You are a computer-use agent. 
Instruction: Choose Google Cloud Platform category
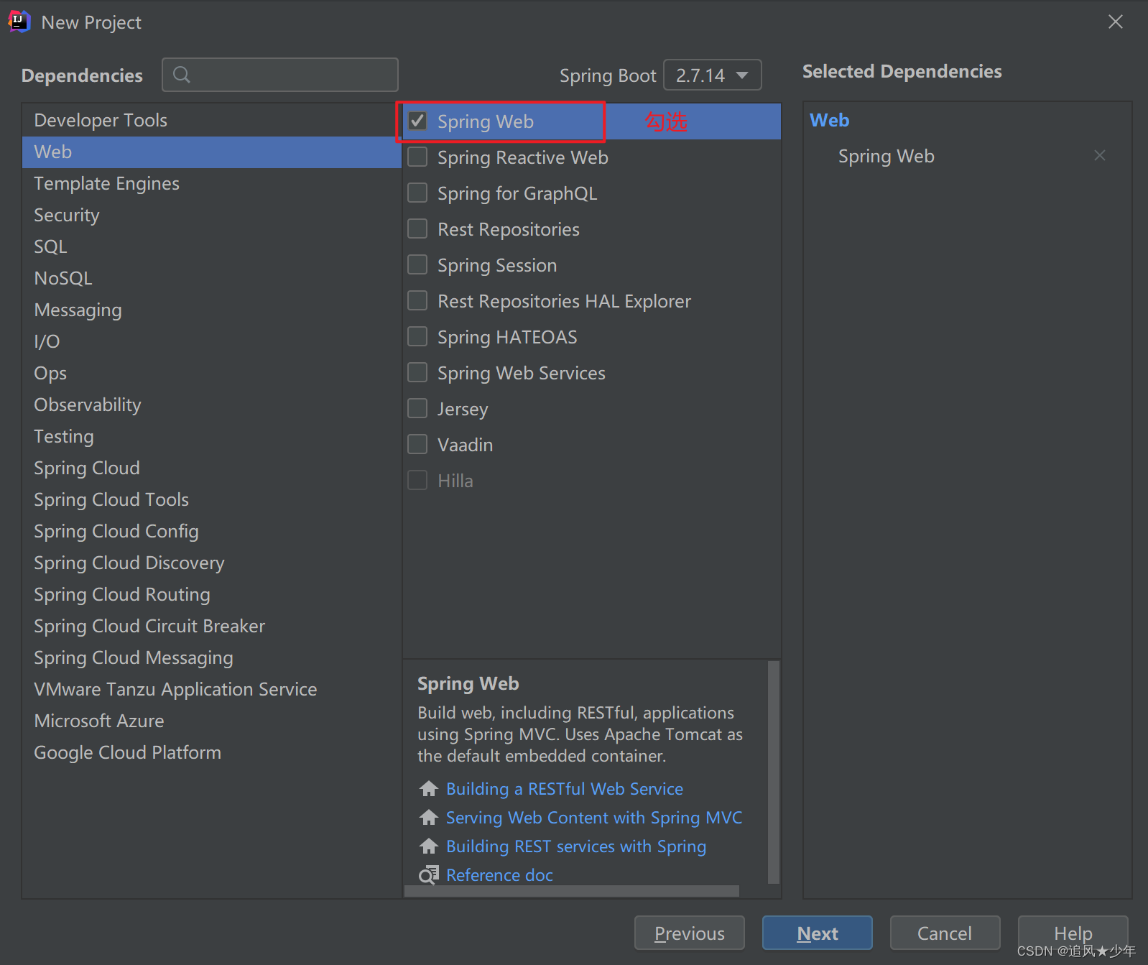(x=212, y=752)
